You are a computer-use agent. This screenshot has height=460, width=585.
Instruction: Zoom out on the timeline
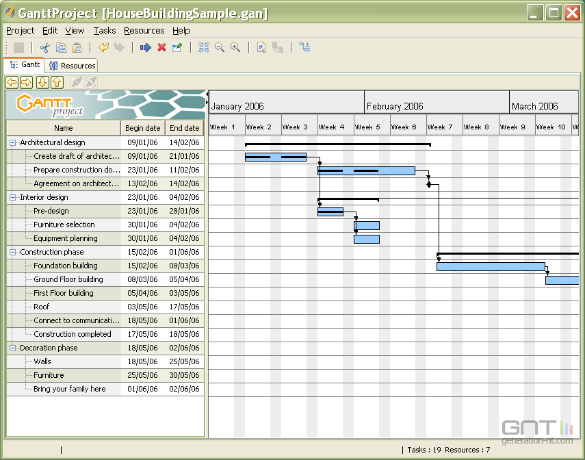[220, 47]
